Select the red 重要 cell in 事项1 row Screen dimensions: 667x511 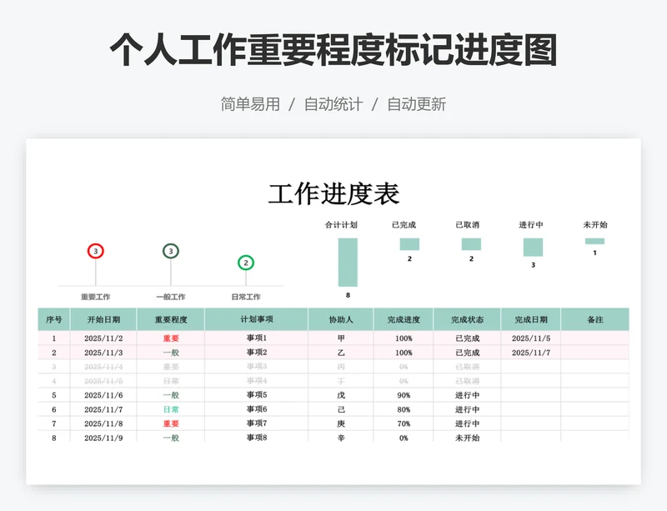(x=171, y=338)
